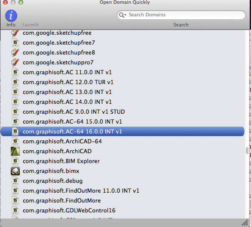This screenshot has width=251, height=227.
Task: Click plist icon beside GDLWebControl16
Action: 15,211
